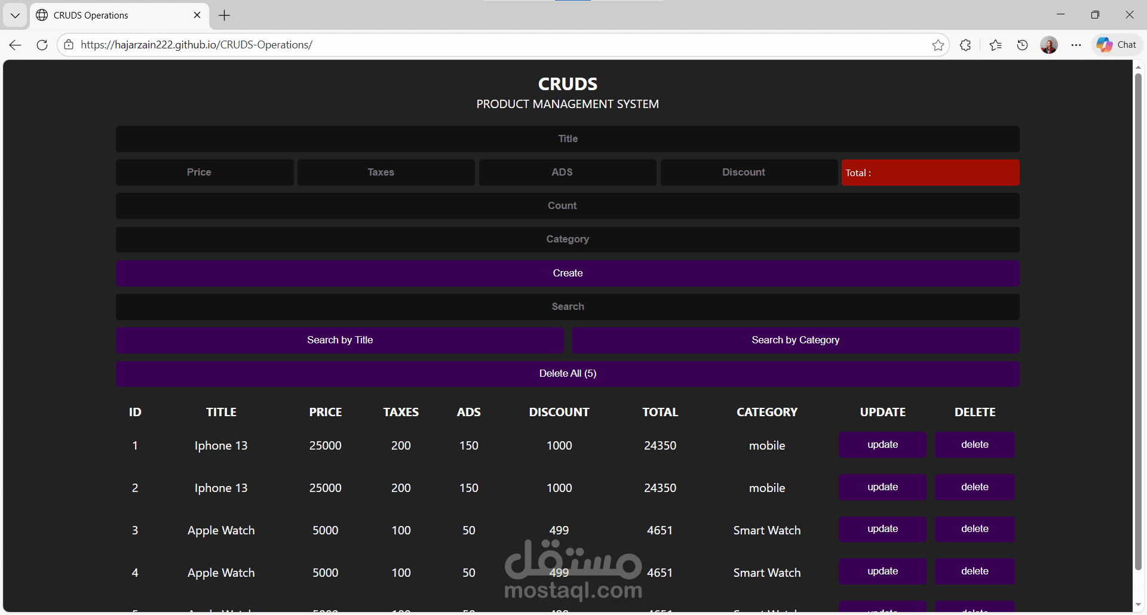Delete product with ID 3
Viewport: 1147px width, 615px height.
click(x=975, y=529)
